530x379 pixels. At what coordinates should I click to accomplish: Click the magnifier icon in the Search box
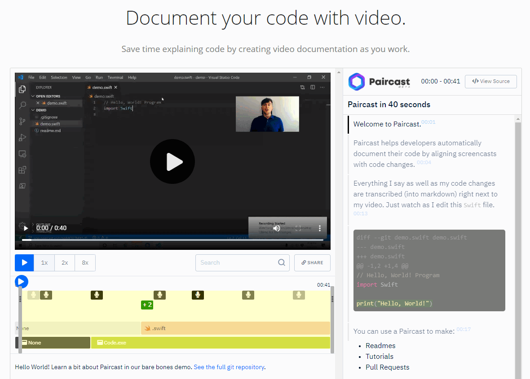point(281,262)
